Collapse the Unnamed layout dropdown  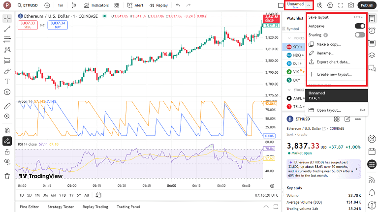(308, 5)
